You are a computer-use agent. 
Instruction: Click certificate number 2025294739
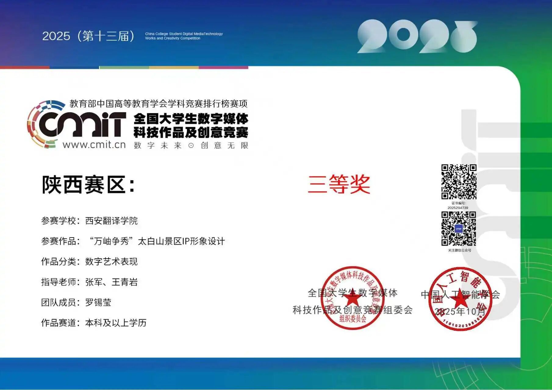pyautogui.click(x=458, y=208)
